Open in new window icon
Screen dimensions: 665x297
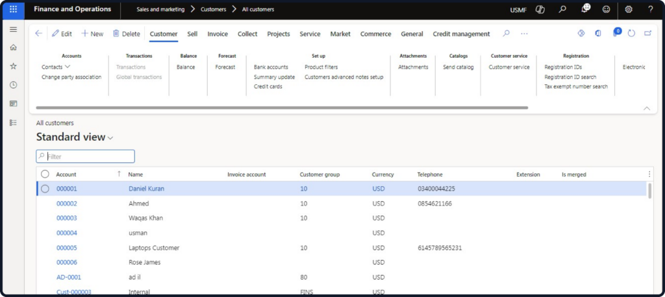tap(647, 34)
